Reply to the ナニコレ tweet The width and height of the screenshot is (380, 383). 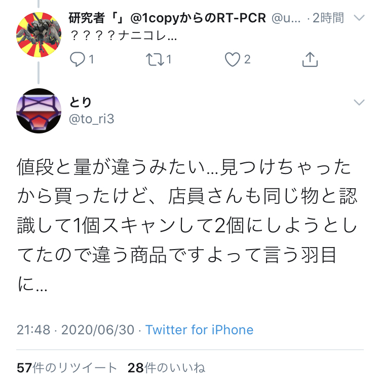tap(78, 59)
